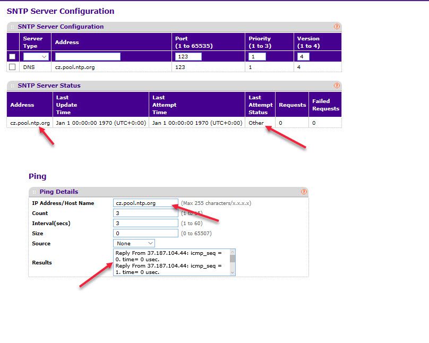The height and width of the screenshot is (343, 429).
Task: Collapse SNTP Server Configuration panel grip icon
Action: coord(12,27)
